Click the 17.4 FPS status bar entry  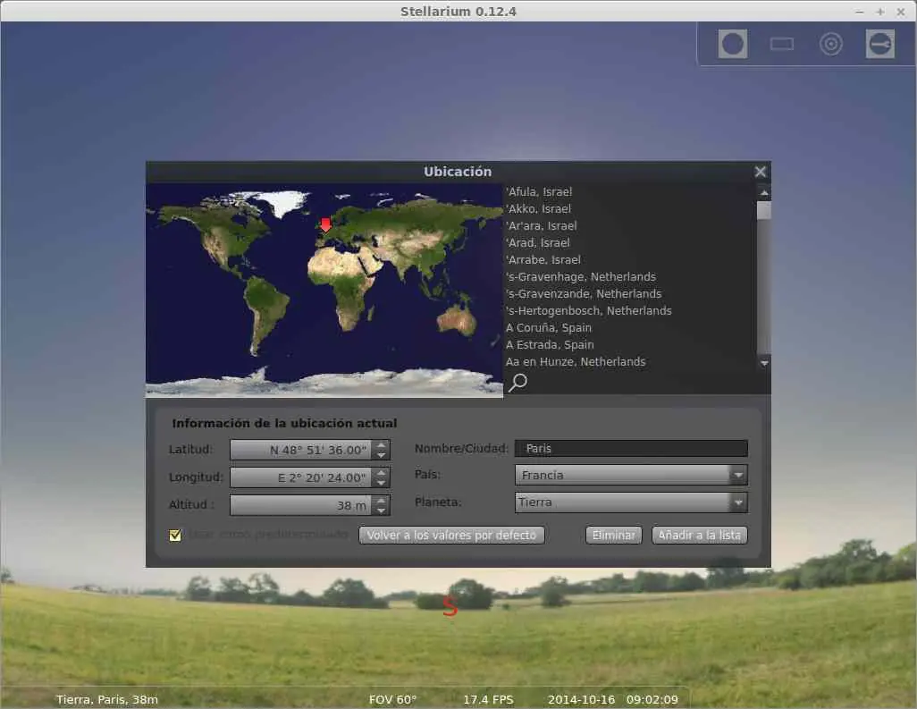click(488, 700)
